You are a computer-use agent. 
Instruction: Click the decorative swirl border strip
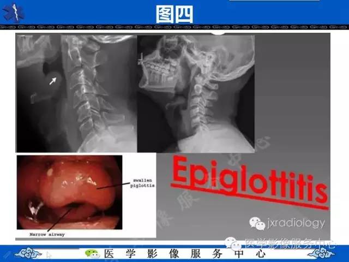pyautogui.click(x=174, y=27)
